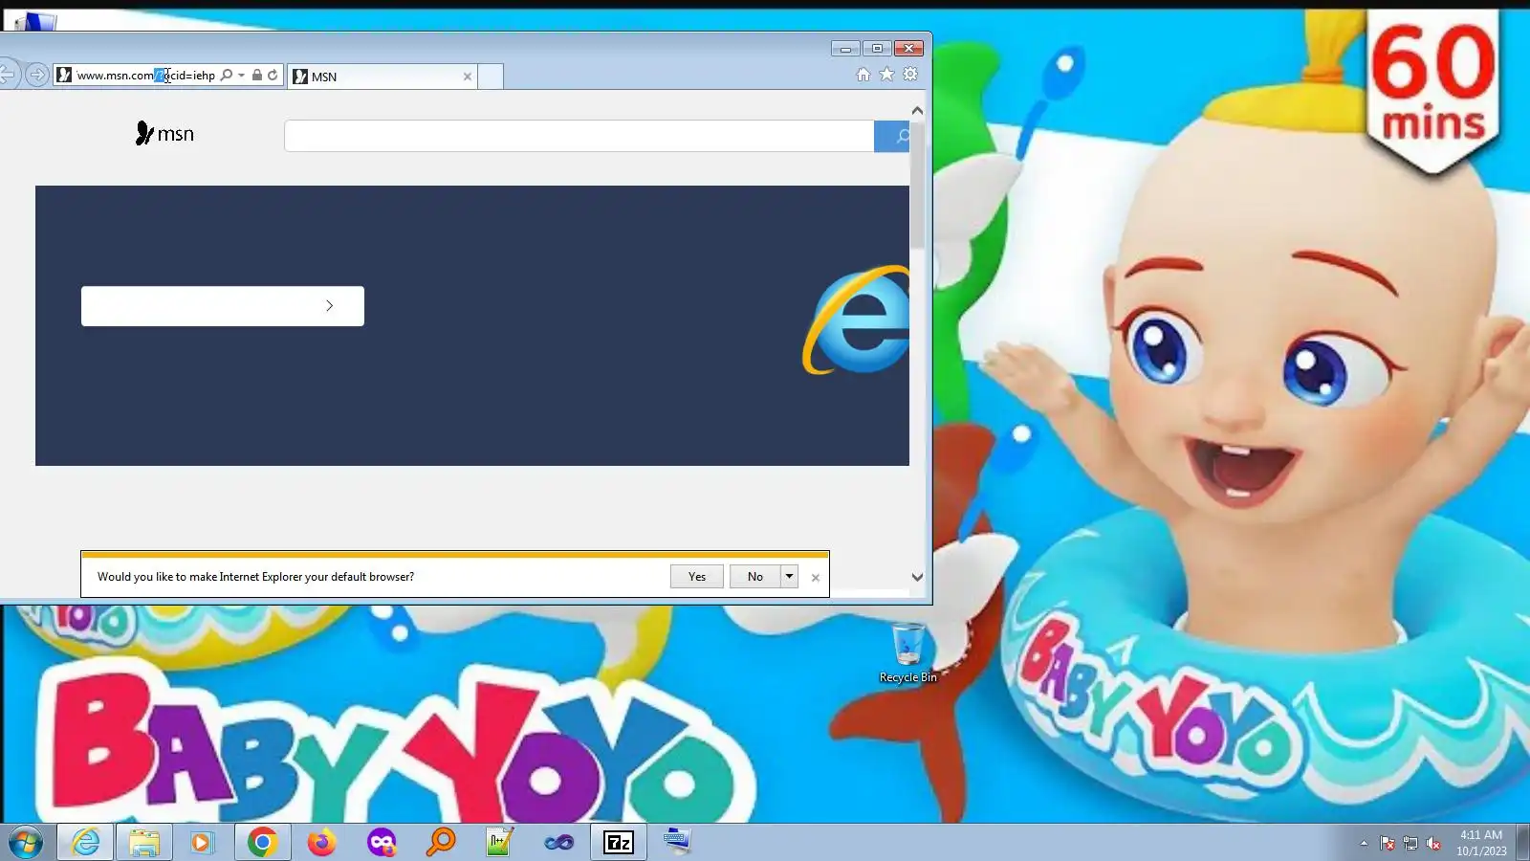Open Google Chrome from the taskbar
Screen dimensions: 1530x861
(x=262, y=843)
